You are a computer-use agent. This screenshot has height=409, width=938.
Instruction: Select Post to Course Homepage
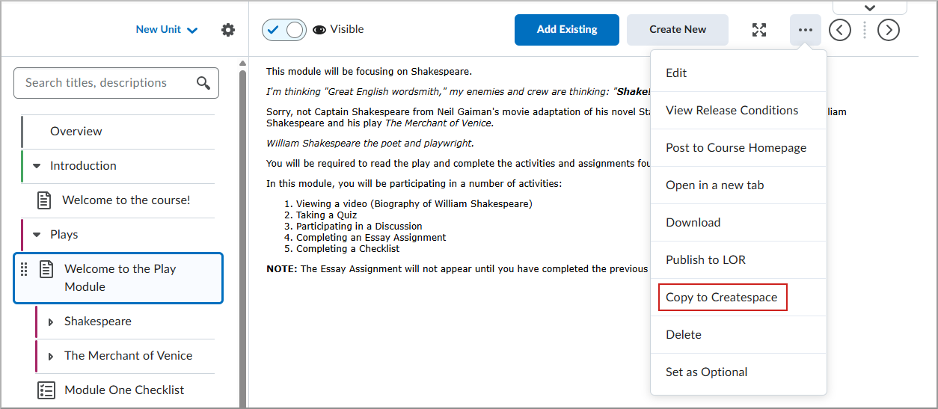[x=738, y=147]
